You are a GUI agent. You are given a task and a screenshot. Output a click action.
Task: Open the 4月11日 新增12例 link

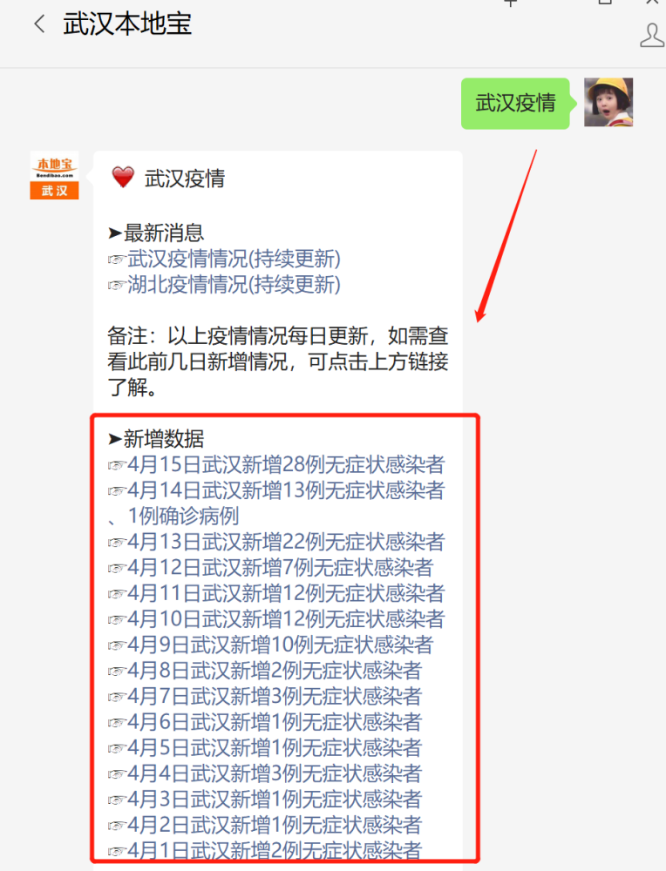pos(286,592)
